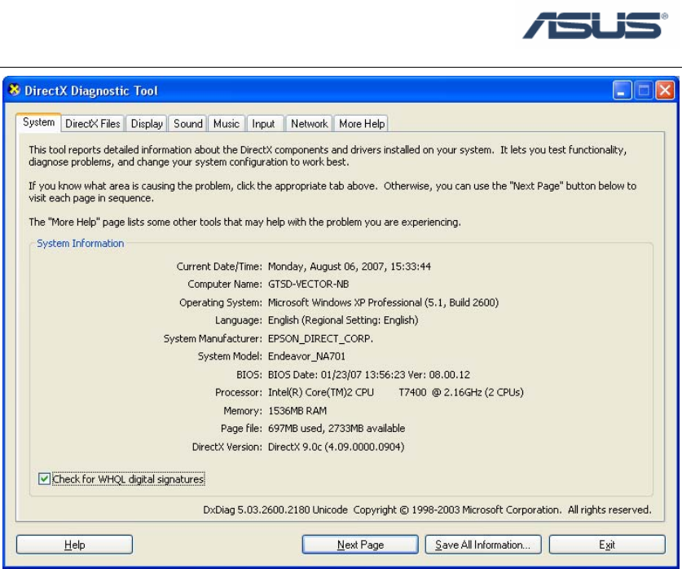Open the Display tab
Image resolution: width=682 pixels, height=569 pixels.
coord(147,124)
